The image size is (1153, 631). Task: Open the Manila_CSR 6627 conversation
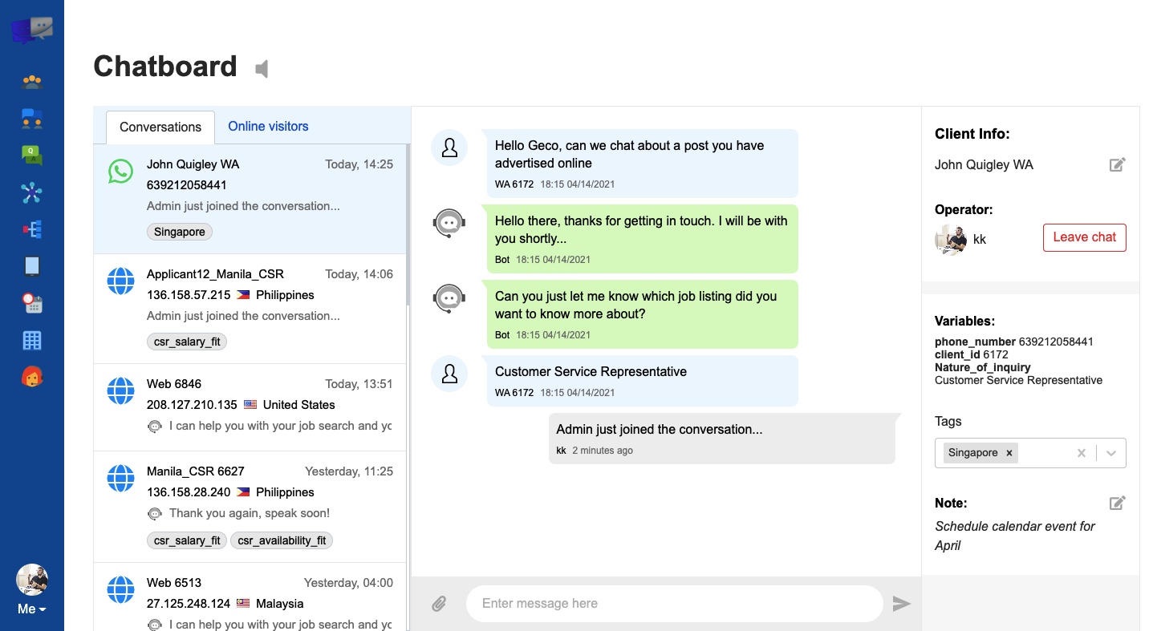tap(250, 507)
